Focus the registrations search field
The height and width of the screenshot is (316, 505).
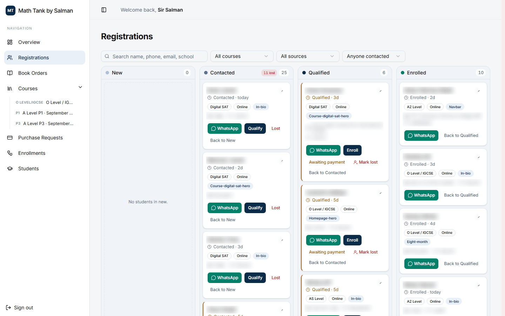coord(154,56)
